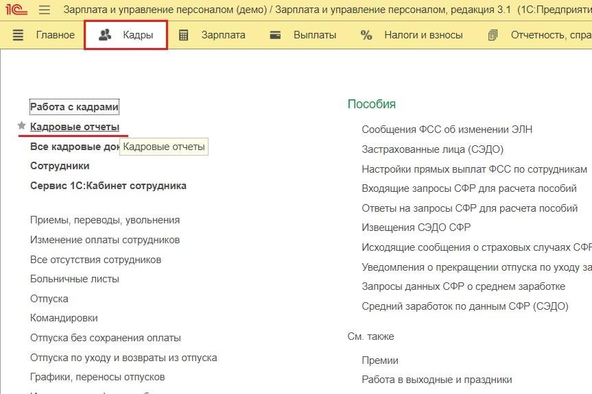This screenshot has width=592, height=394.
Task: Open the Главное section
Action: pyautogui.click(x=56, y=35)
